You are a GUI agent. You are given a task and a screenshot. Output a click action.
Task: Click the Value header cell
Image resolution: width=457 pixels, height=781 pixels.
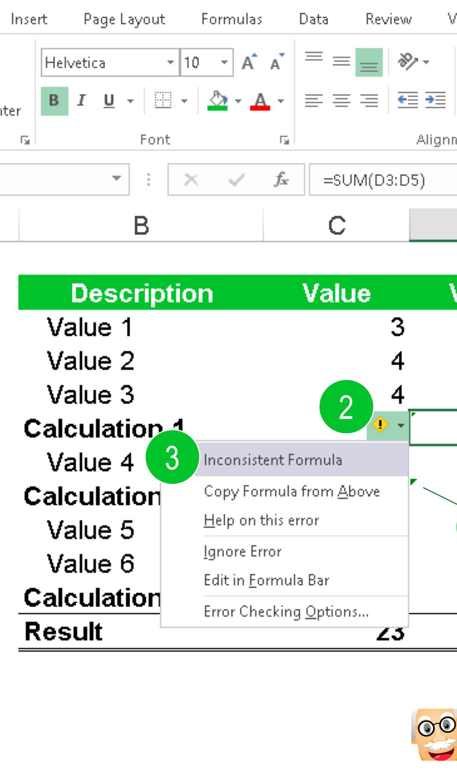click(336, 293)
